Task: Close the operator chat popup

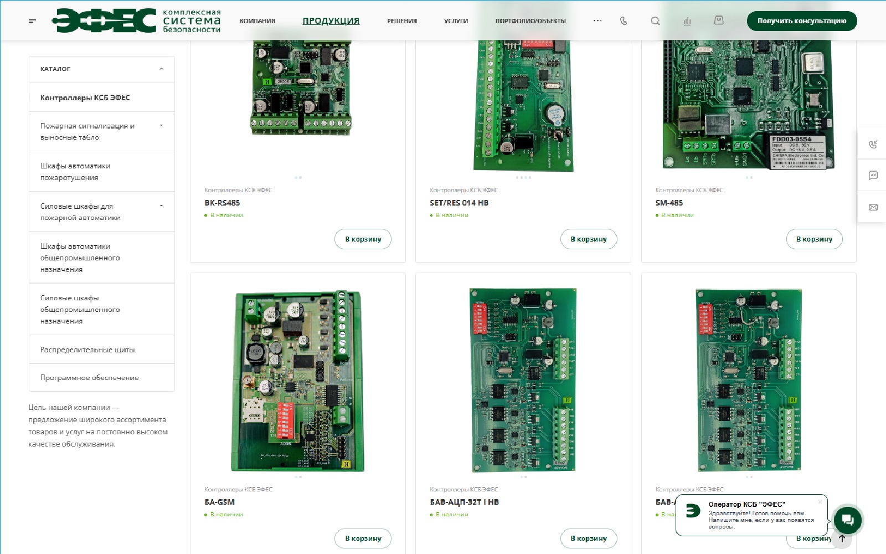Action: (x=820, y=502)
